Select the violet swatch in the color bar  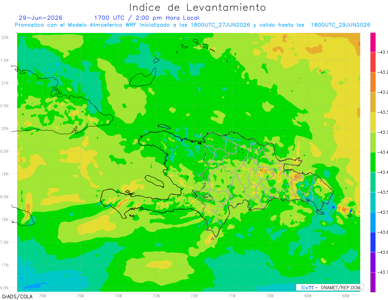tap(373, 262)
